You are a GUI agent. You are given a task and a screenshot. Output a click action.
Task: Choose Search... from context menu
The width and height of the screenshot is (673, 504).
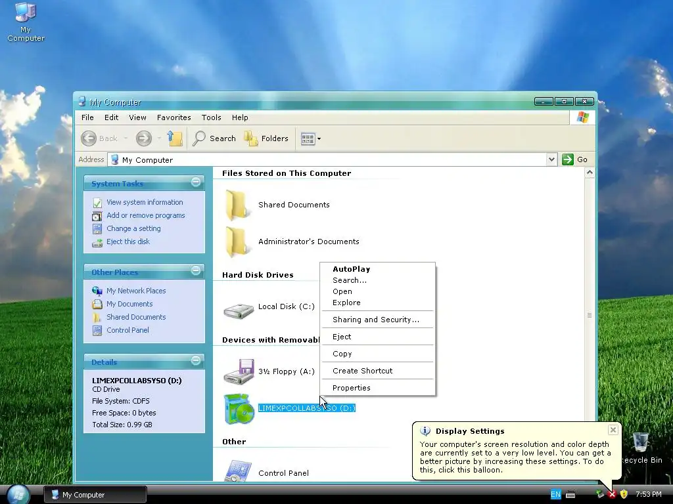click(378, 280)
